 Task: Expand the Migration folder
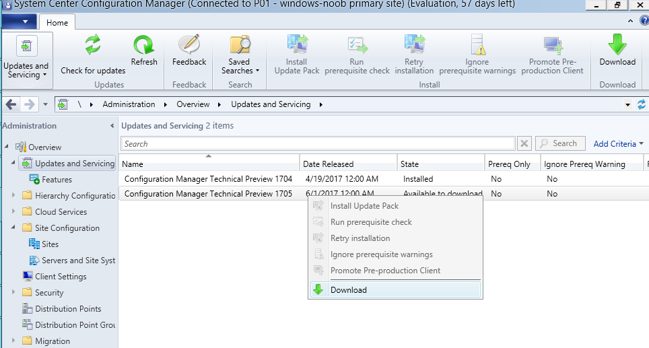tap(13, 340)
